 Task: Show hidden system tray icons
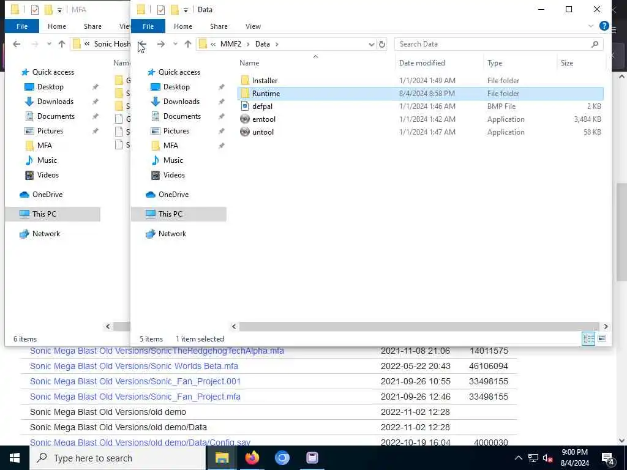click(x=518, y=458)
